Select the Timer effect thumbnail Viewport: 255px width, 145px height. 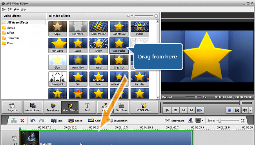[x=98, y=79]
